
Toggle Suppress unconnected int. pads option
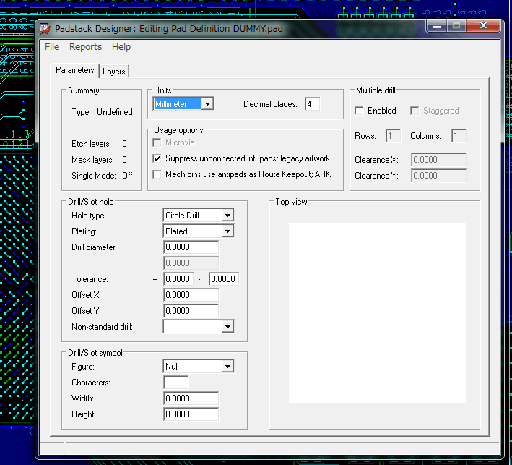[x=157, y=158]
